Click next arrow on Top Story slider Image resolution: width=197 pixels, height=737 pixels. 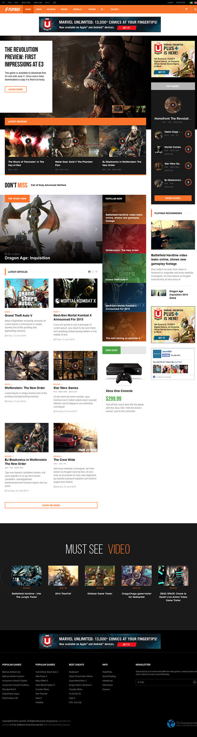click(x=96, y=229)
